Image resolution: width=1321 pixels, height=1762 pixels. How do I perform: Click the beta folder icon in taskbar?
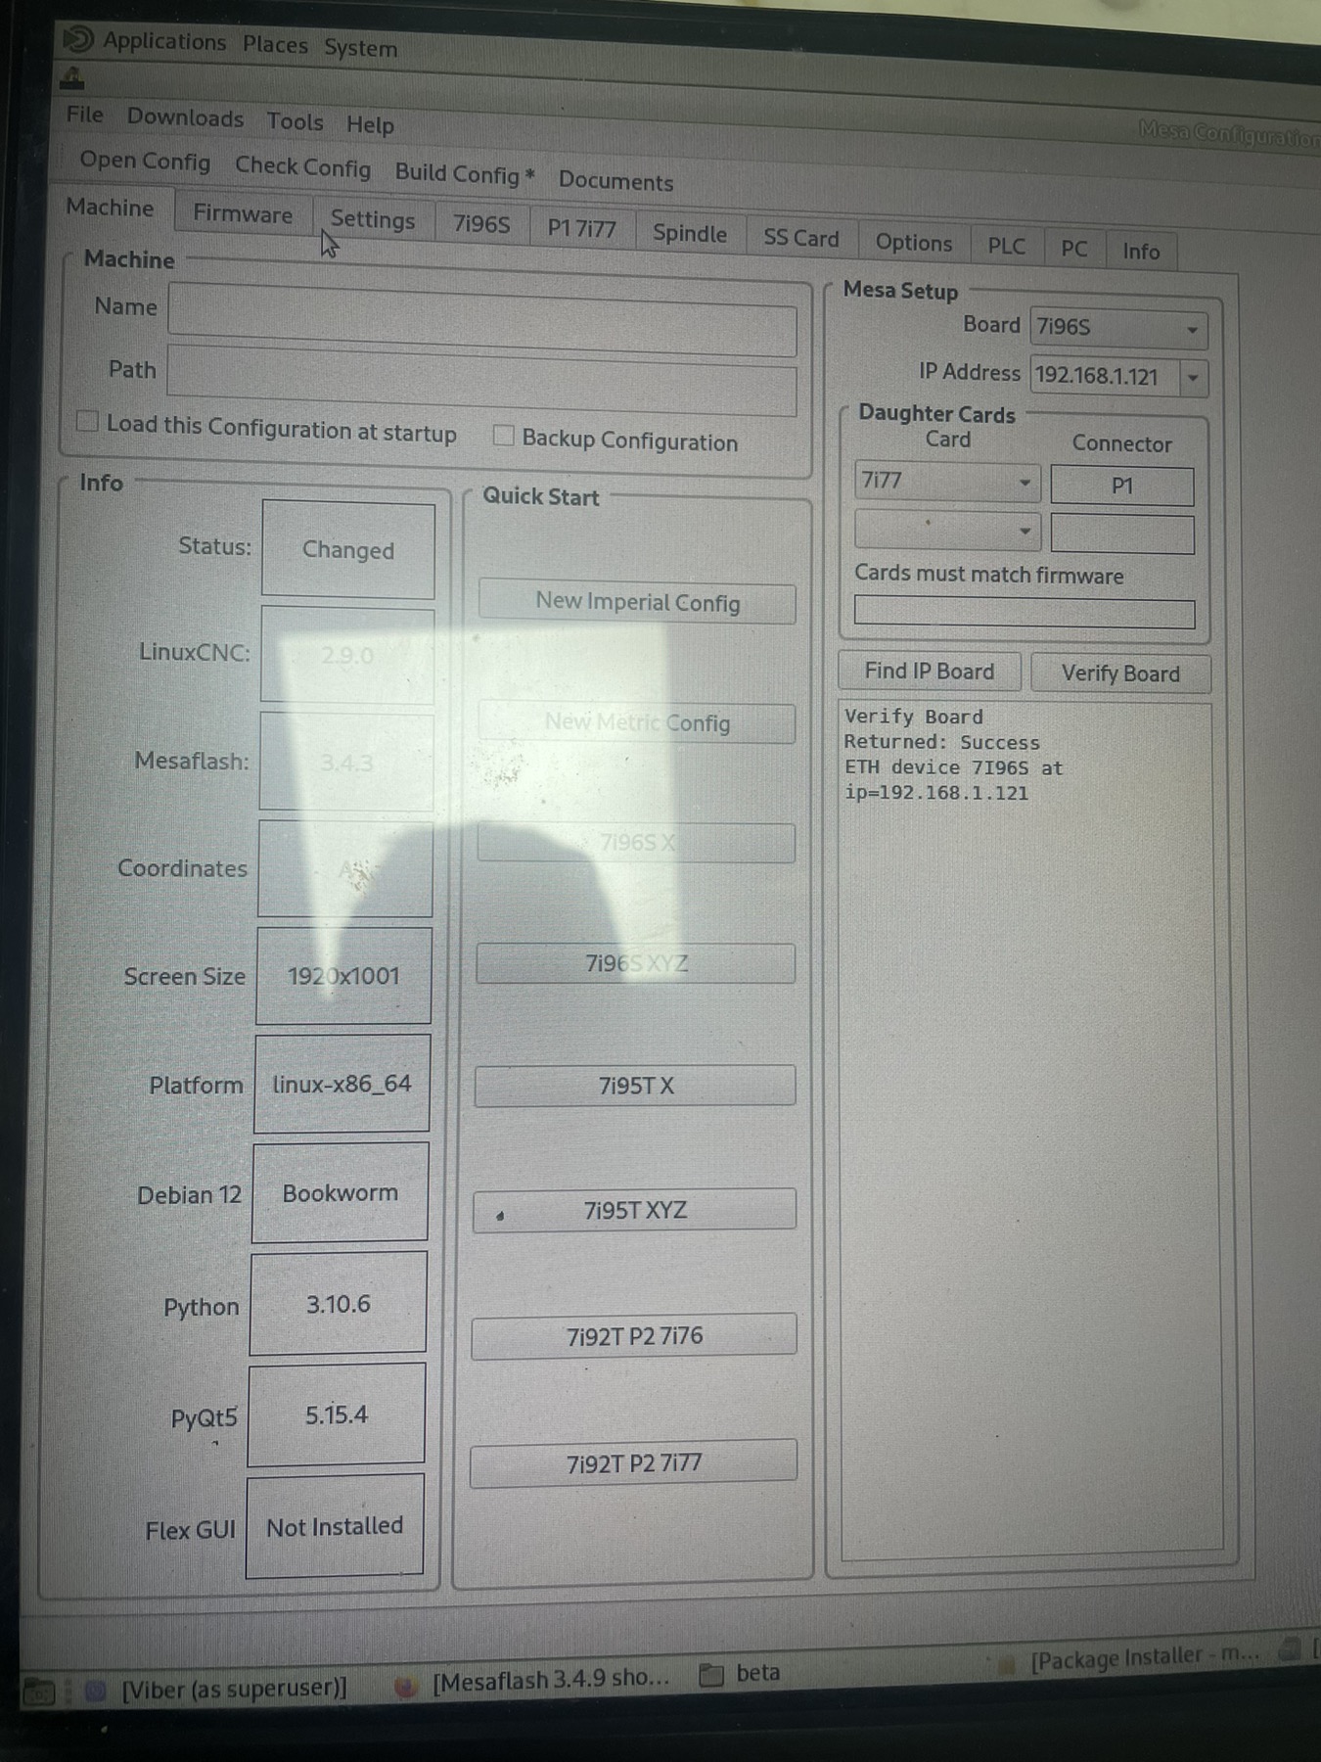point(712,1675)
